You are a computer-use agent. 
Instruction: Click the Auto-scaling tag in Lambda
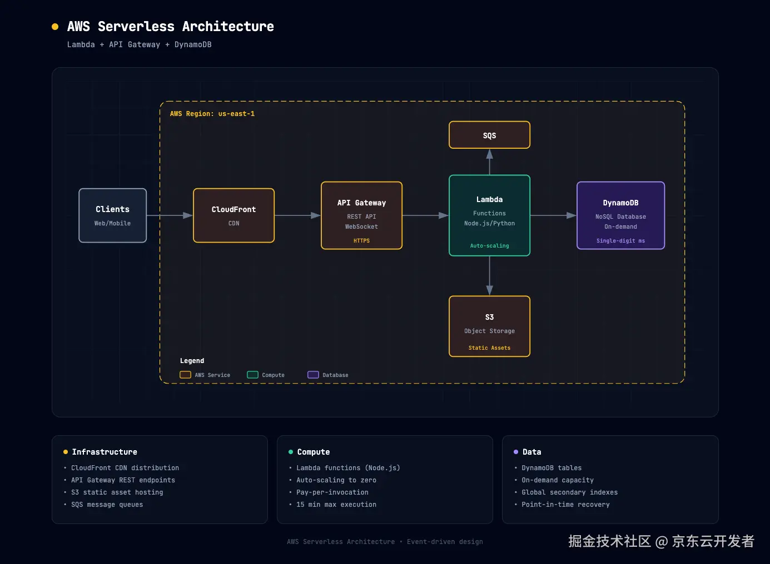pos(489,246)
